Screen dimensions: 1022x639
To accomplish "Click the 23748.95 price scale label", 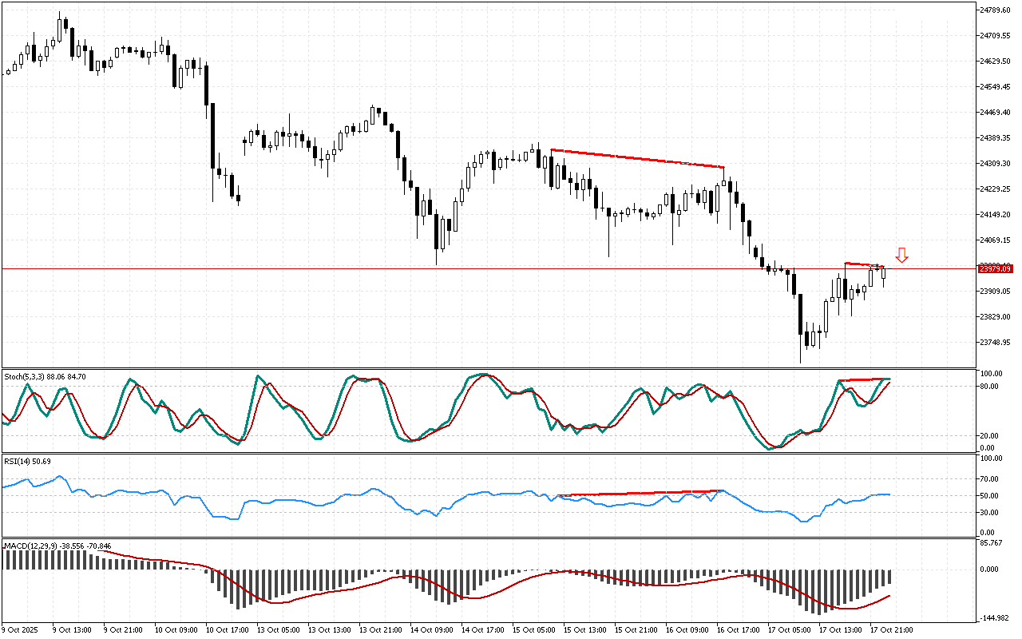I will 995,343.
